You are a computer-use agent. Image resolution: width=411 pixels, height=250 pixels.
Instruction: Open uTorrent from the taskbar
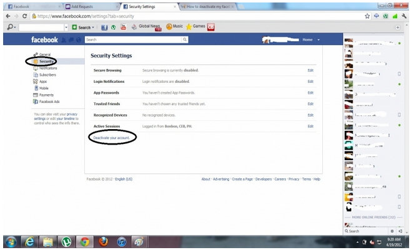pyautogui.click(x=66, y=242)
